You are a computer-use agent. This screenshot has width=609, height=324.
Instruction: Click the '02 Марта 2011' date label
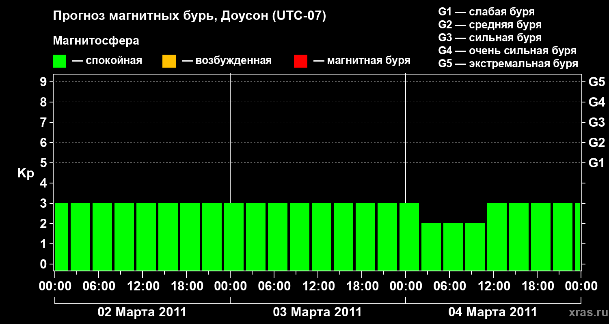(142, 312)
